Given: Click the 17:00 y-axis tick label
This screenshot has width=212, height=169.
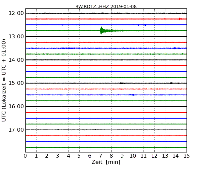Looking at the screenshot, I should click(x=16, y=130).
